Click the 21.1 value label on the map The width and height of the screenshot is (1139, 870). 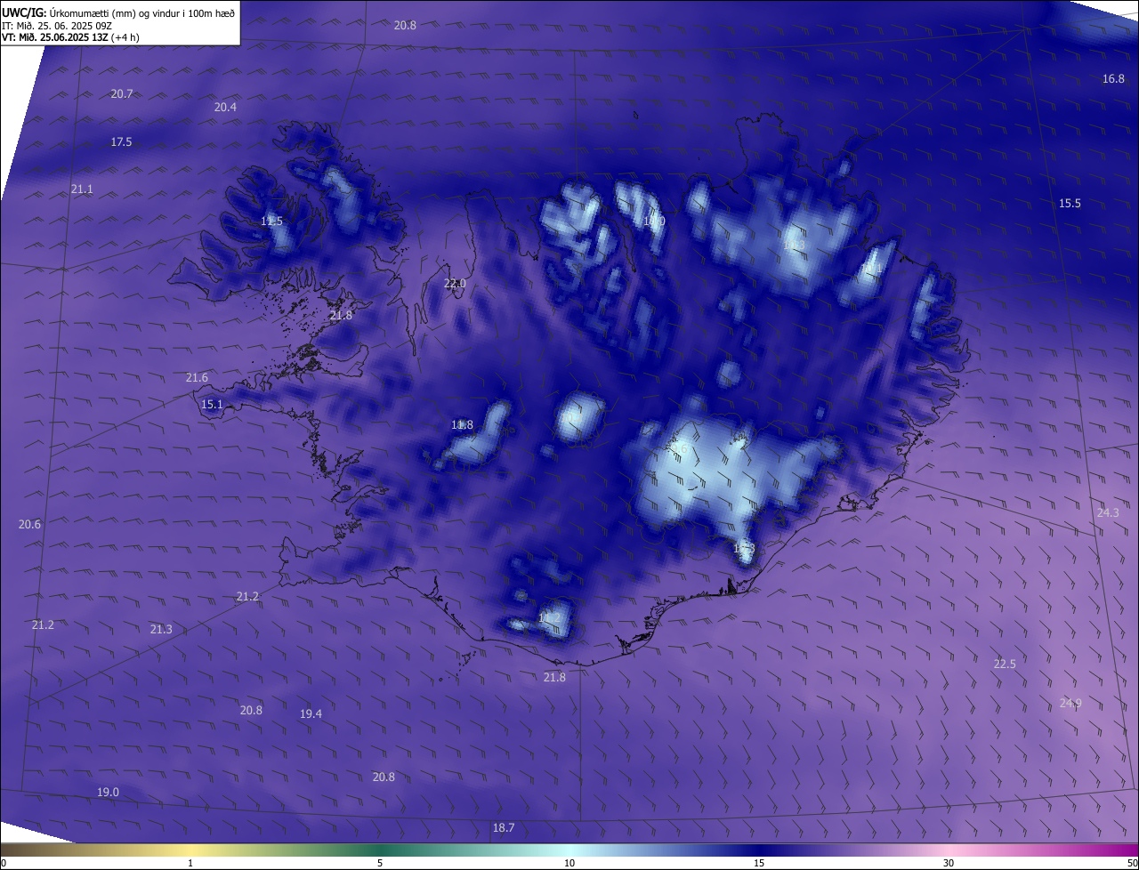point(82,189)
